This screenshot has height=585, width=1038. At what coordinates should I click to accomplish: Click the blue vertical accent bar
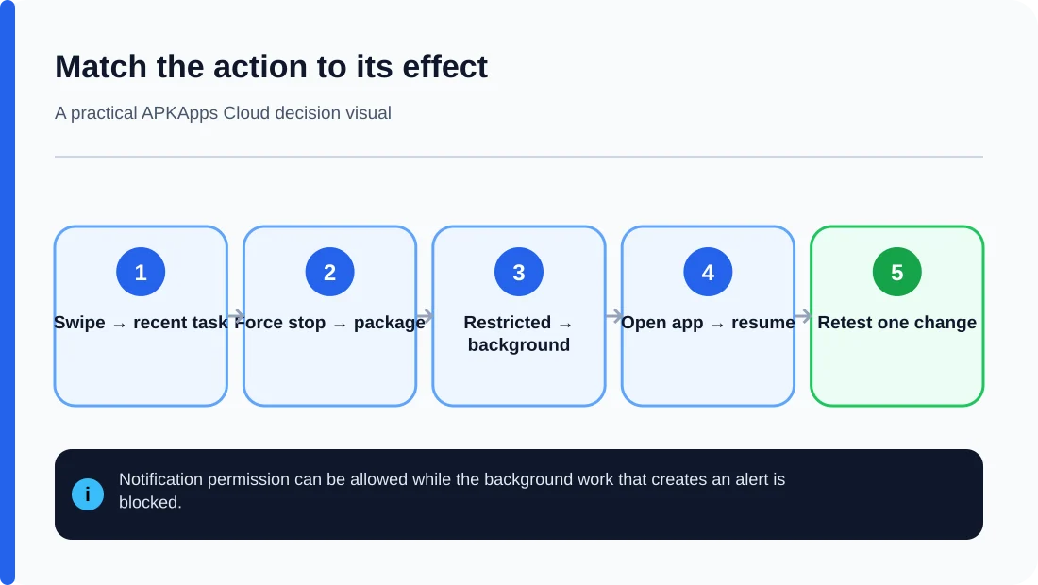coord(8,292)
